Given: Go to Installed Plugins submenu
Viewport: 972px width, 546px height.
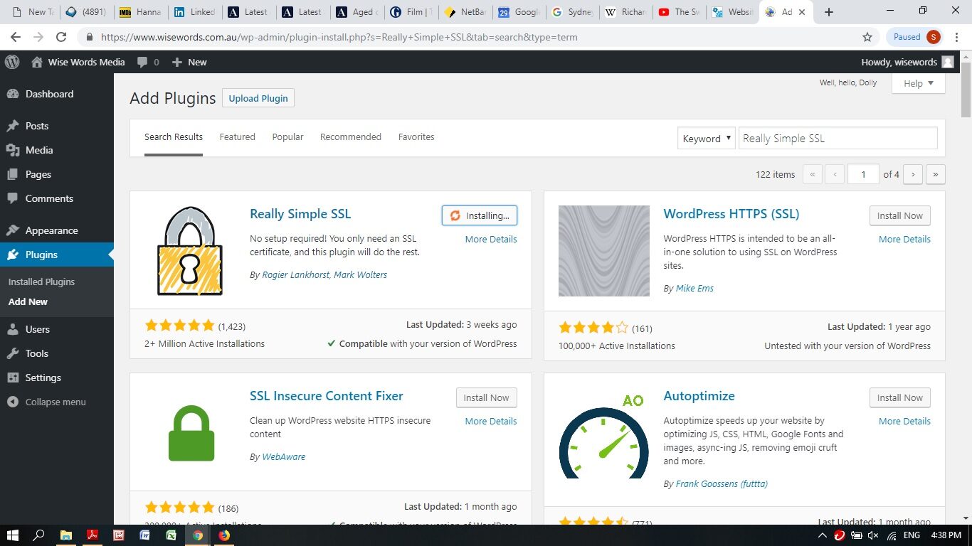Looking at the screenshot, I should point(41,282).
